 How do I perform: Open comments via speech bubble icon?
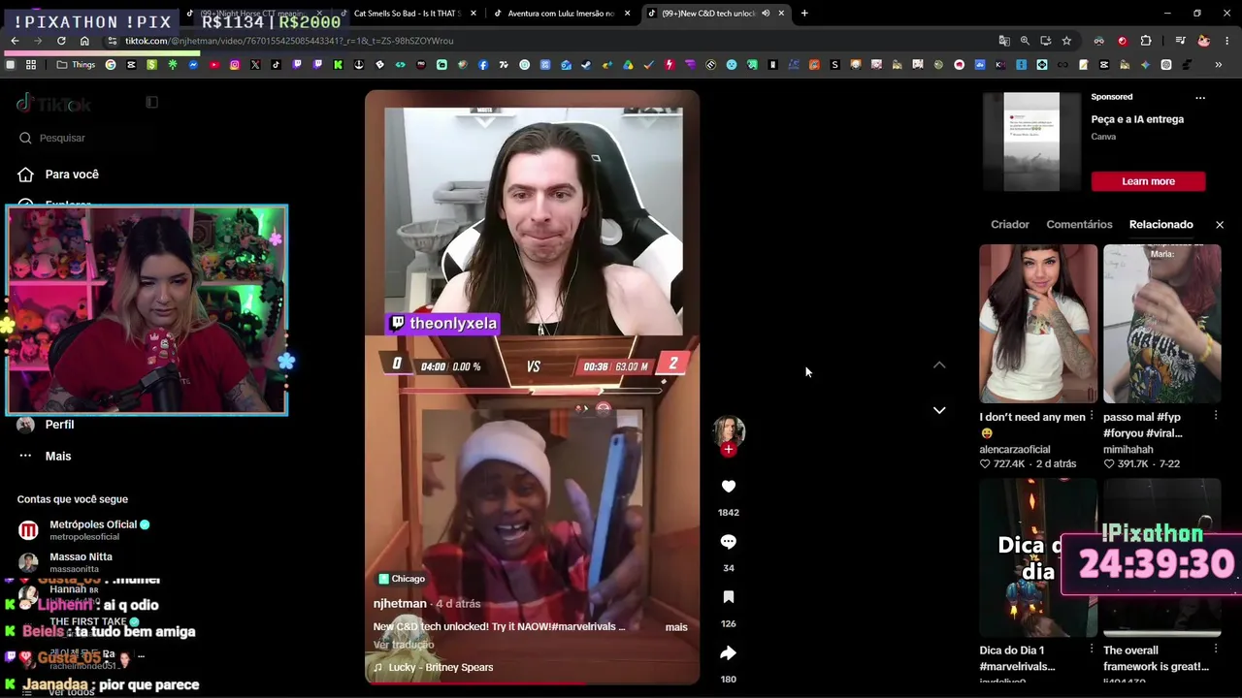pos(729,541)
